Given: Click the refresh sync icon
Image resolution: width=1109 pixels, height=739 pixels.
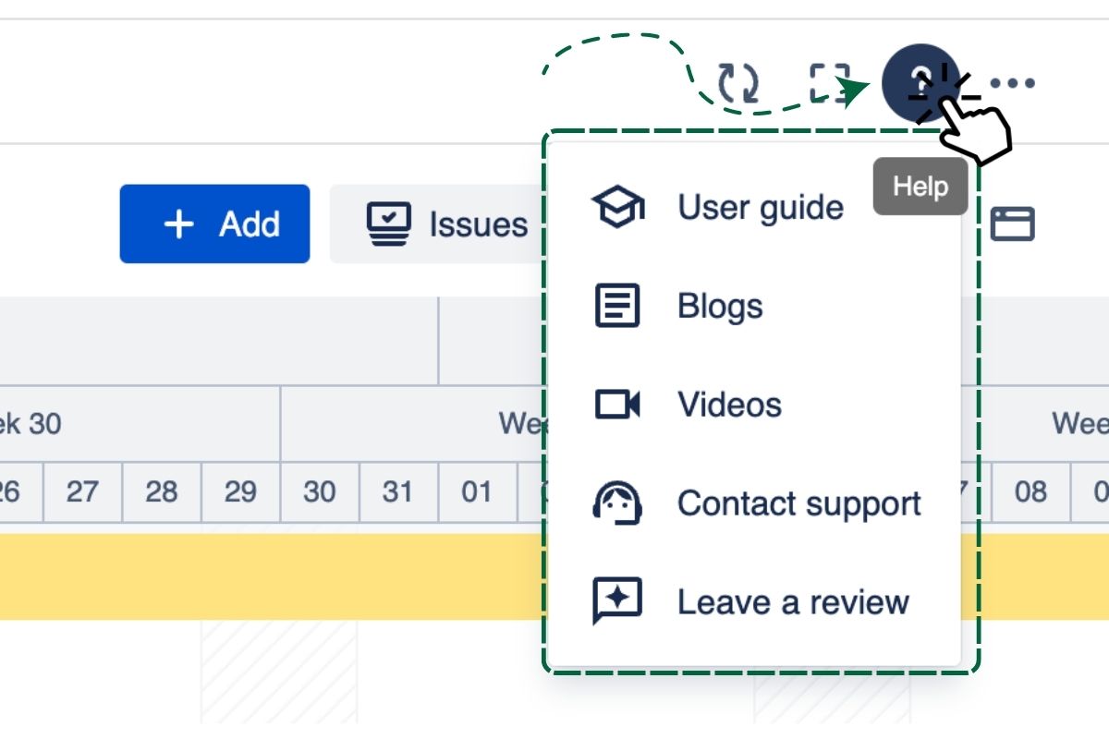Looking at the screenshot, I should [738, 83].
